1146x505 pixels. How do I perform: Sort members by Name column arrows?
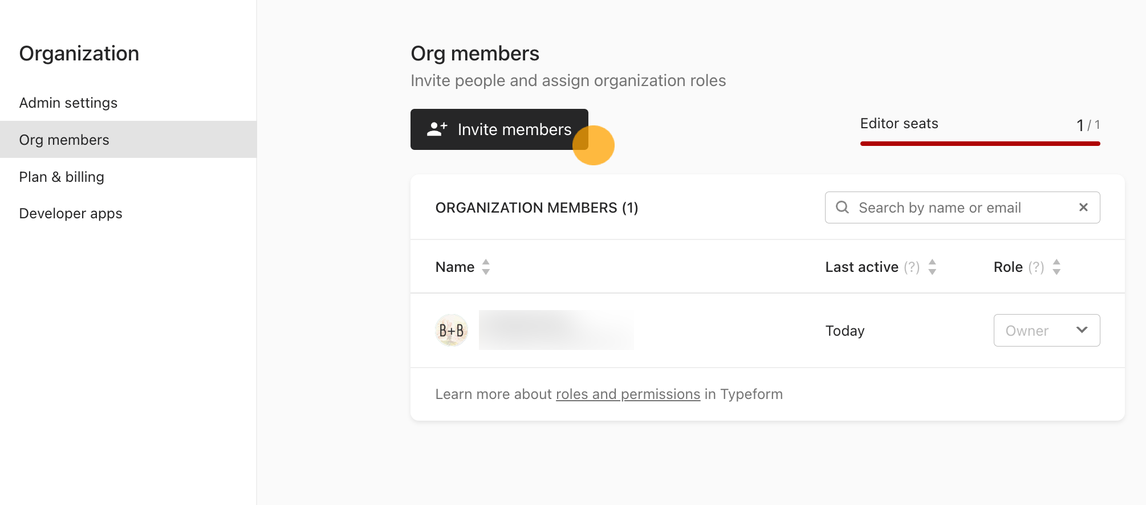(x=486, y=267)
